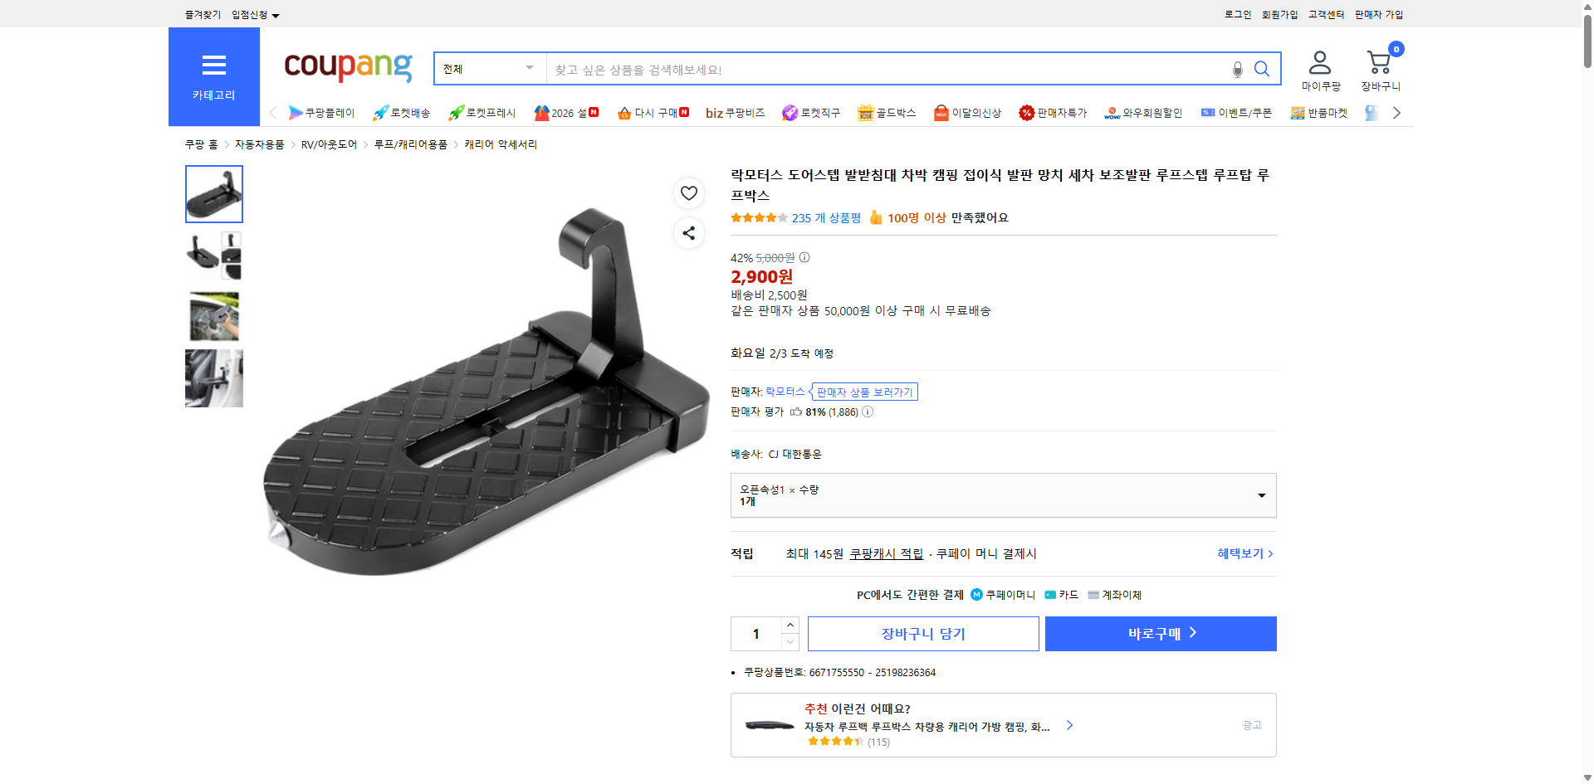The image size is (1594, 784).
Task: Open the 장바구니 shopping cart icon
Action: pyautogui.click(x=1378, y=62)
